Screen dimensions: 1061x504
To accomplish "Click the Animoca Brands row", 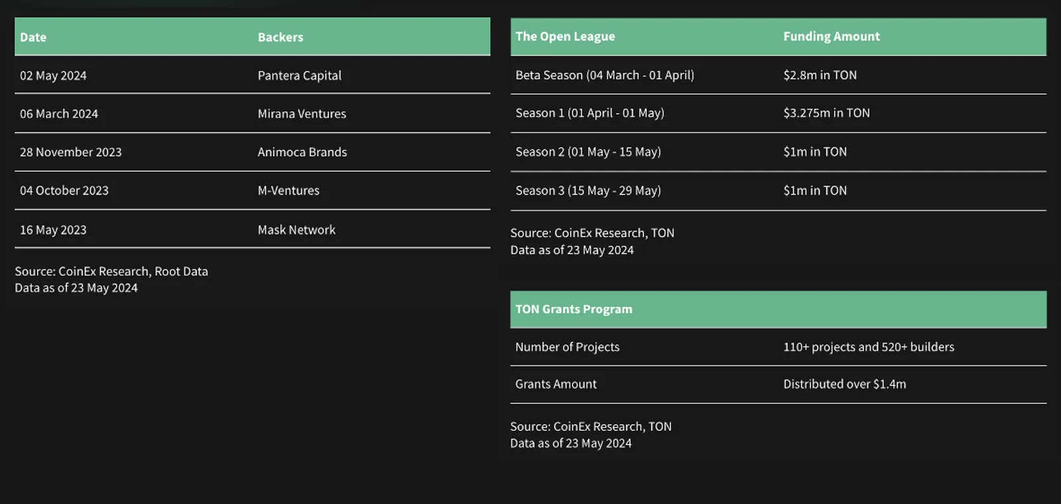I will click(x=253, y=152).
